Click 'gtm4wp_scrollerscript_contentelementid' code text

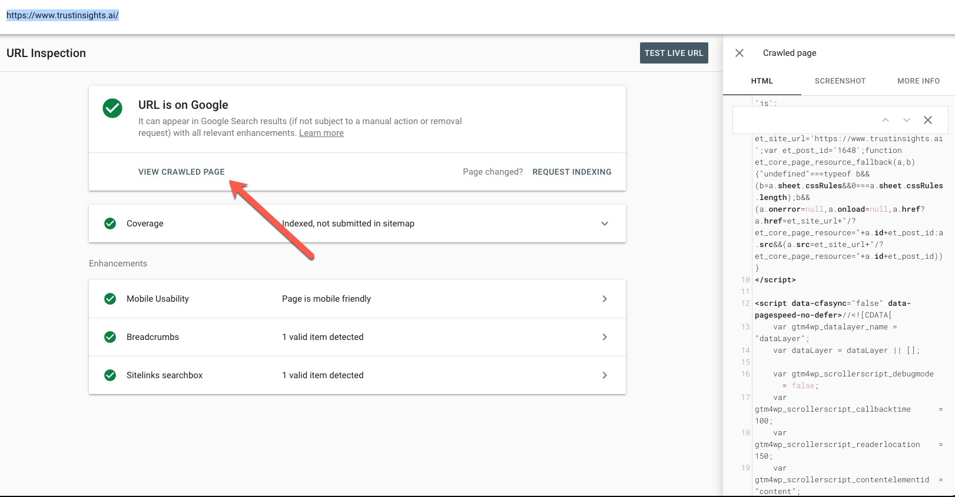(842, 480)
